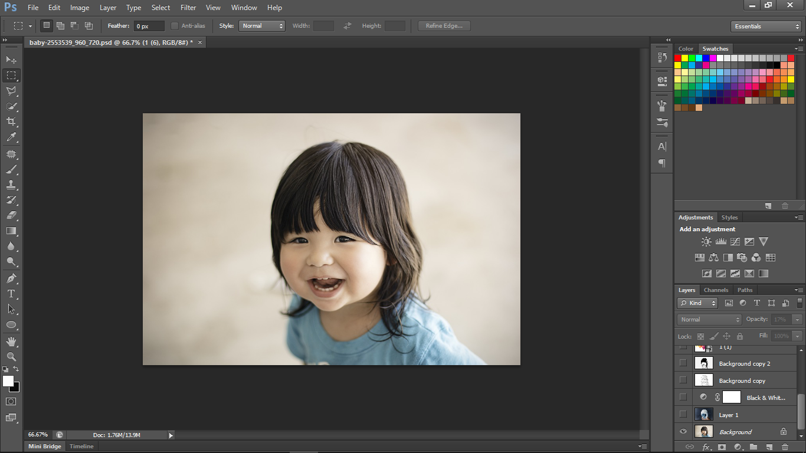Open the tool preset picker arrow

30,26
